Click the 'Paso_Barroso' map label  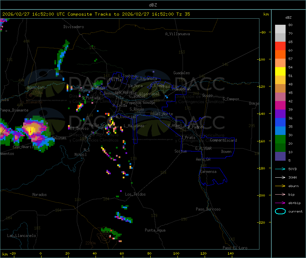208,209
